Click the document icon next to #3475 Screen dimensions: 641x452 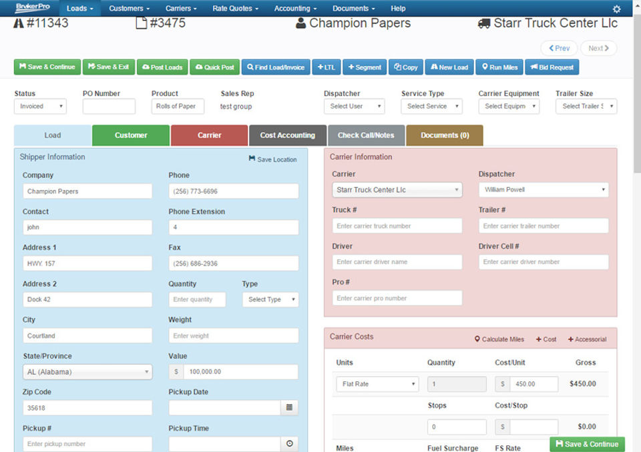(141, 23)
